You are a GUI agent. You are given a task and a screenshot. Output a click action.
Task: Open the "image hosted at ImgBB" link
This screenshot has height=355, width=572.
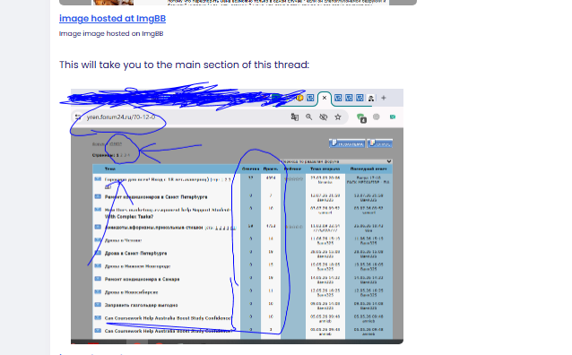click(112, 19)
